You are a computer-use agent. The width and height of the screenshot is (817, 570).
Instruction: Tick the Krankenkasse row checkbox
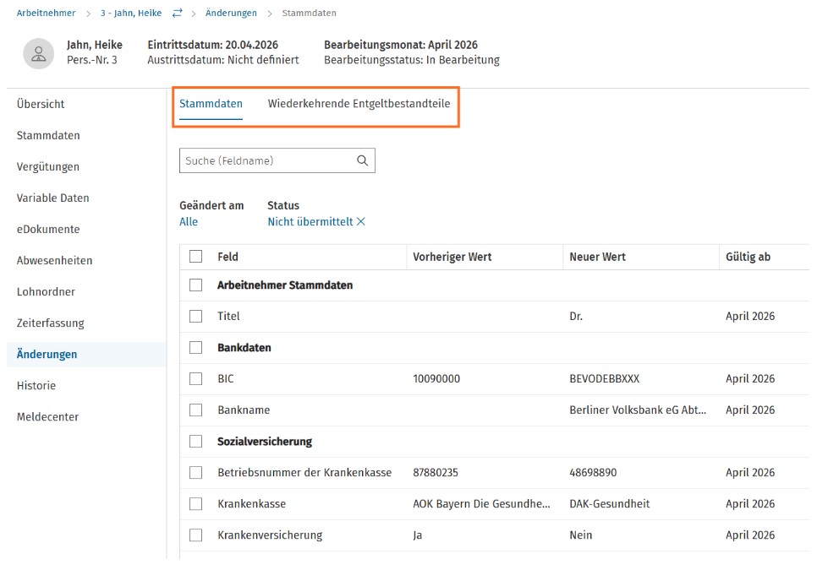(196, 503)
